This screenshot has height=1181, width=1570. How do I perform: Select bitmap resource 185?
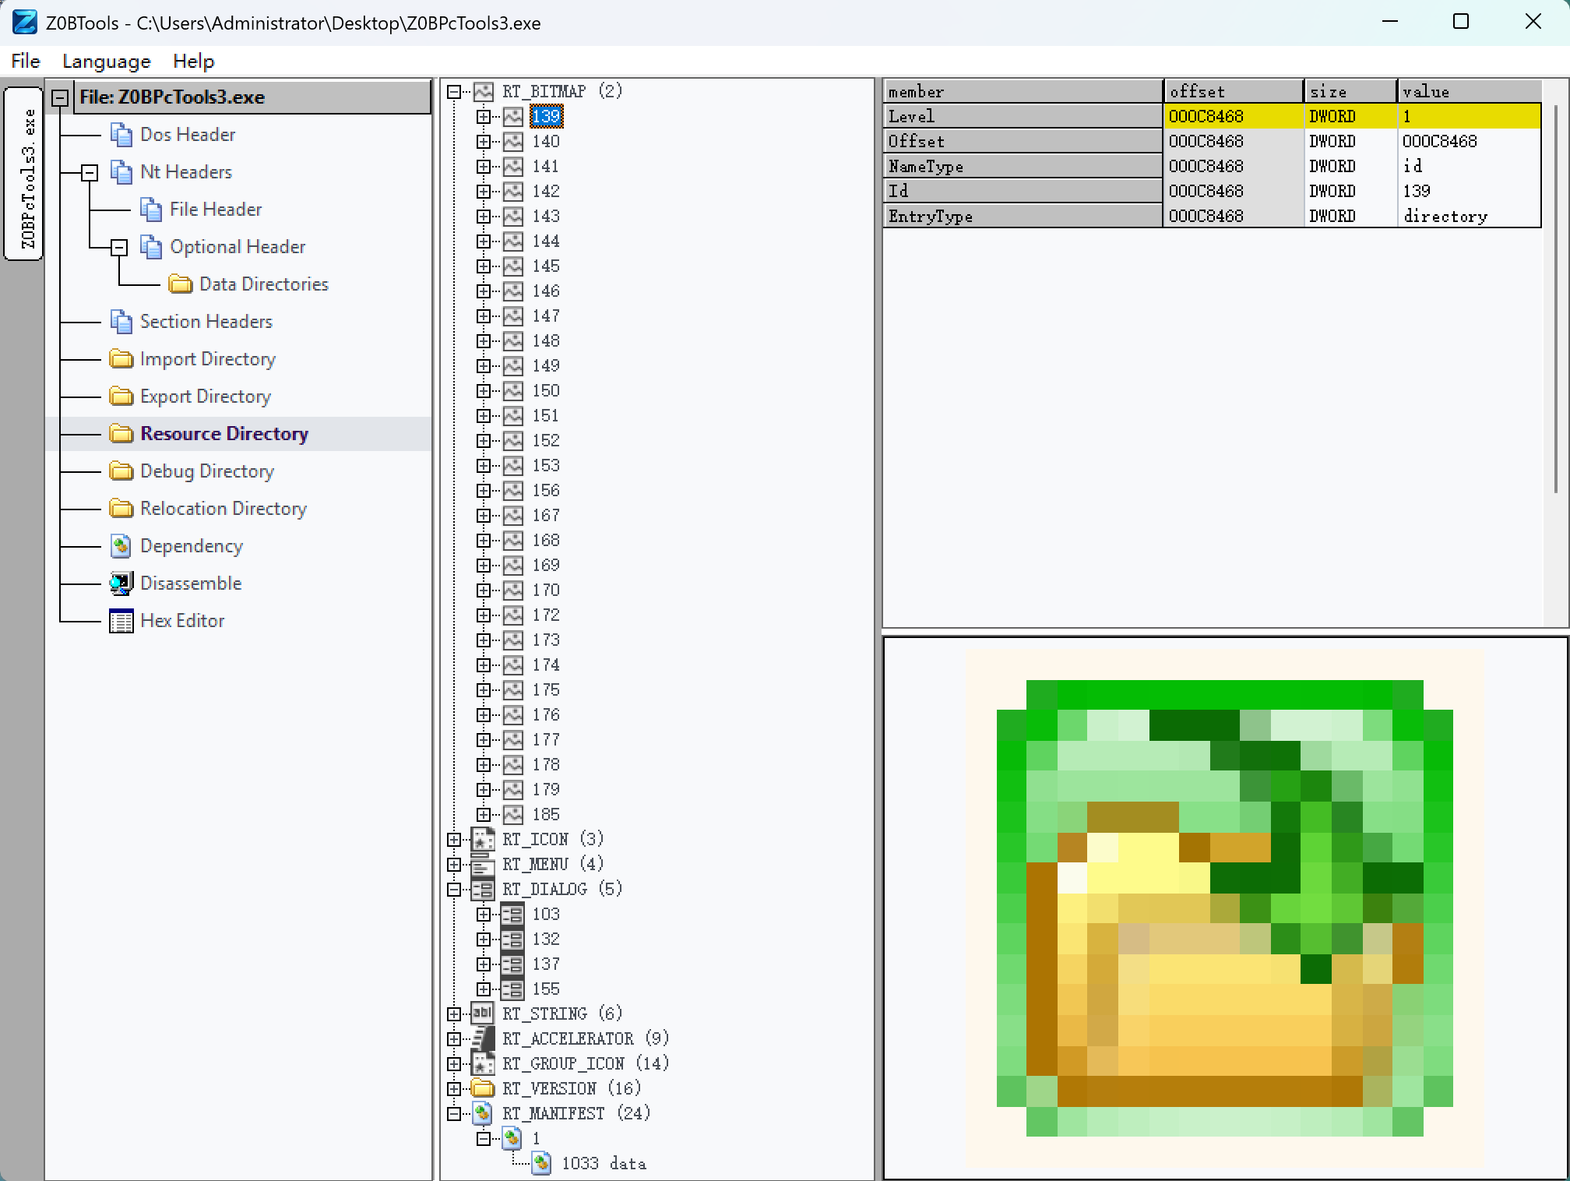(546, 815)
